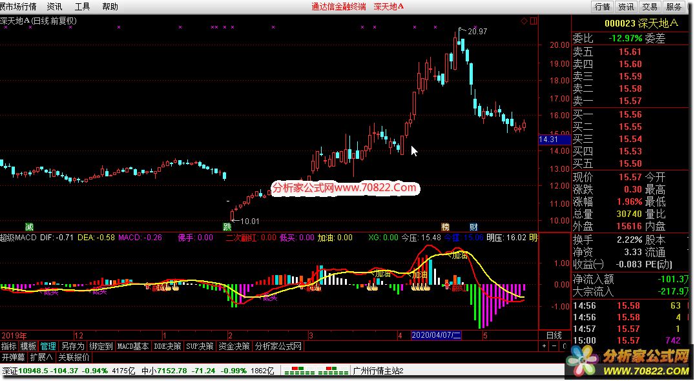Click the 10.01 low price label
Screen dimensions: 695x381
coord(249,221)
